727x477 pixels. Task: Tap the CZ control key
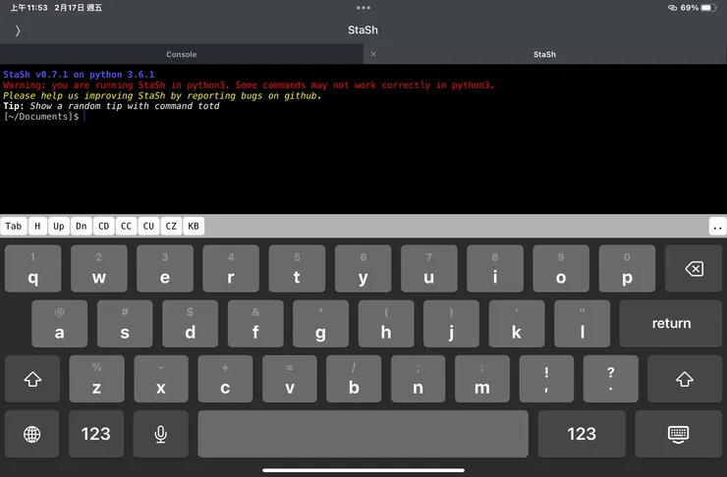tap(171, 226)
